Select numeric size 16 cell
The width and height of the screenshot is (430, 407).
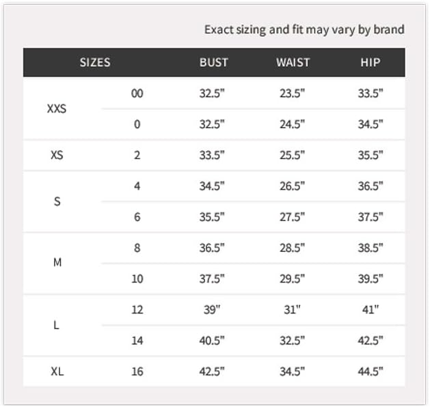tap(137, 371)
